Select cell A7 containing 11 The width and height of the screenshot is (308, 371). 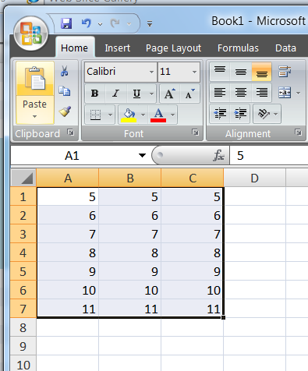pos(68,309)
